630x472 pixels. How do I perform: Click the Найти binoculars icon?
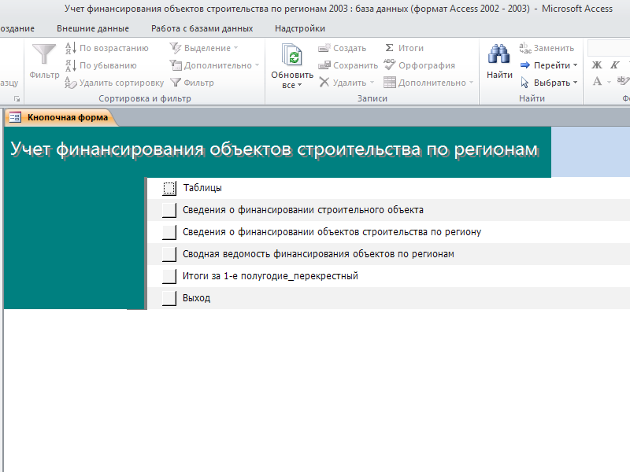498,54
